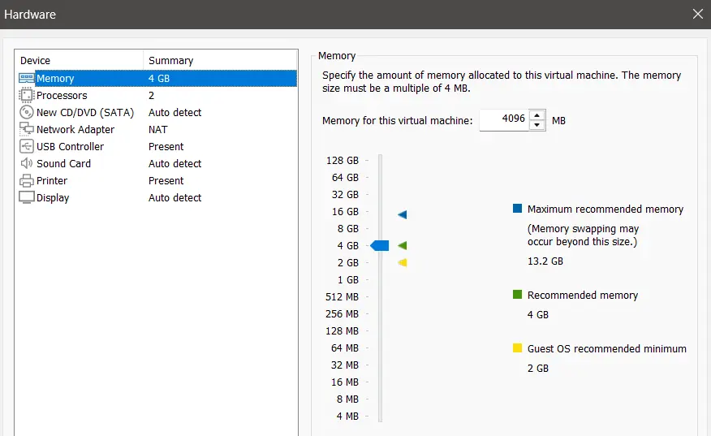Image resolution: width=711 pixels, height=436 pixels.
Task: Increase memory with the up stepper arrow
Action: point(537,115)
